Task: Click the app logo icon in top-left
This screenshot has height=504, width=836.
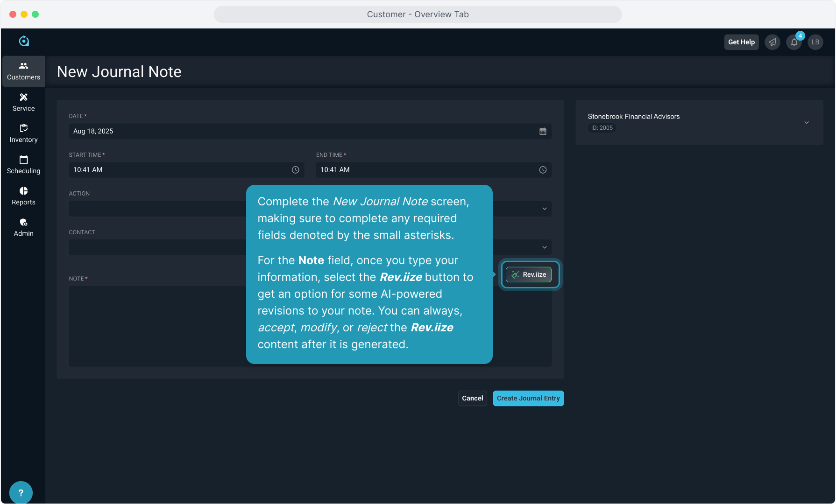Action: (24, 42)
